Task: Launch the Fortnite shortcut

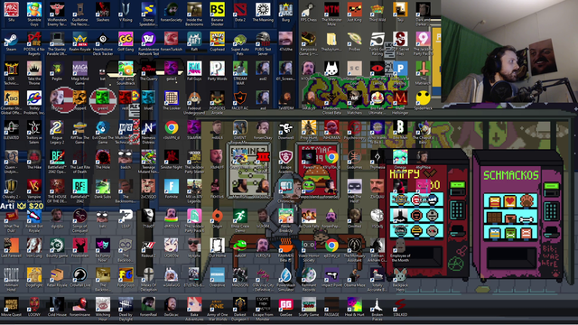Action: coord(172,187)
